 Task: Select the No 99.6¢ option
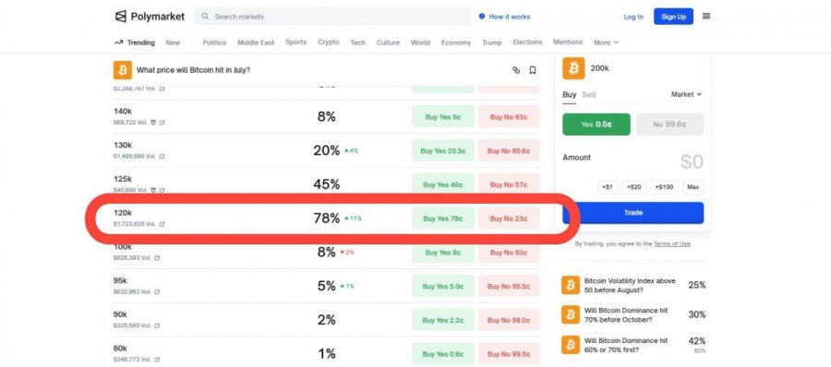670,124
